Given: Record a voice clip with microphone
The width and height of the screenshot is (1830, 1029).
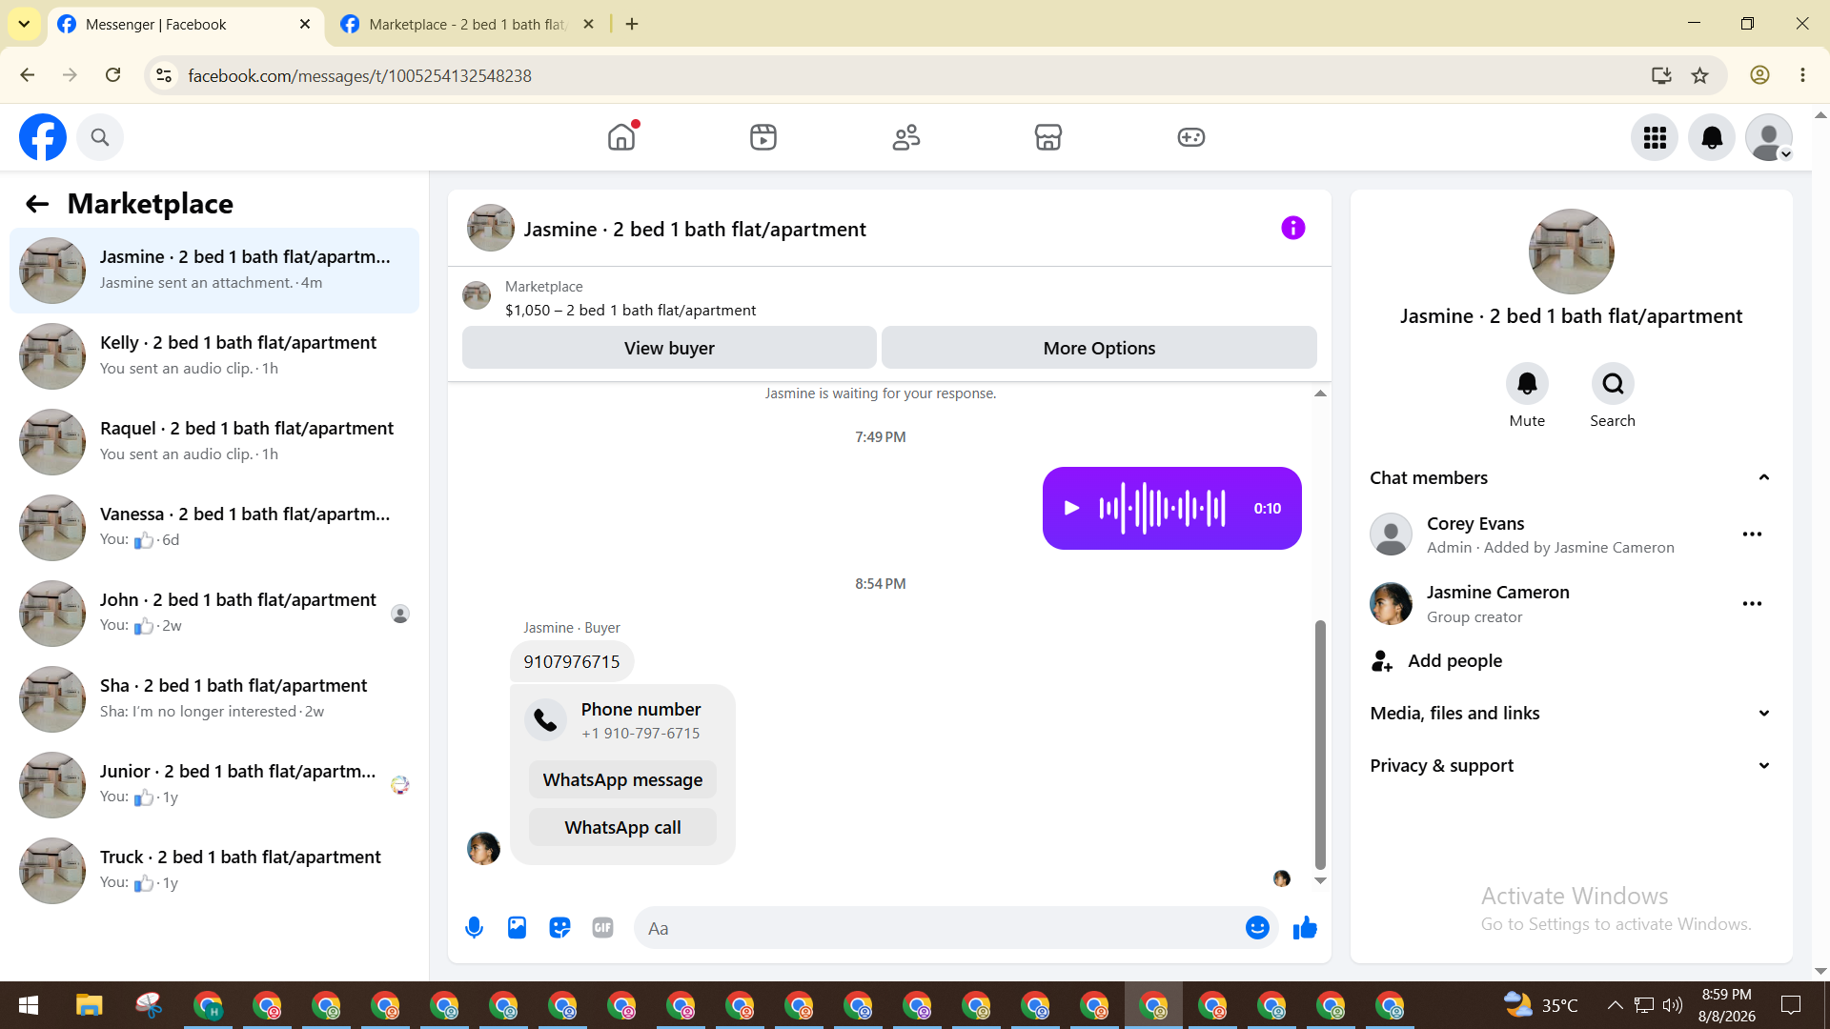Looking at the screenshot, I should point(474,928).
